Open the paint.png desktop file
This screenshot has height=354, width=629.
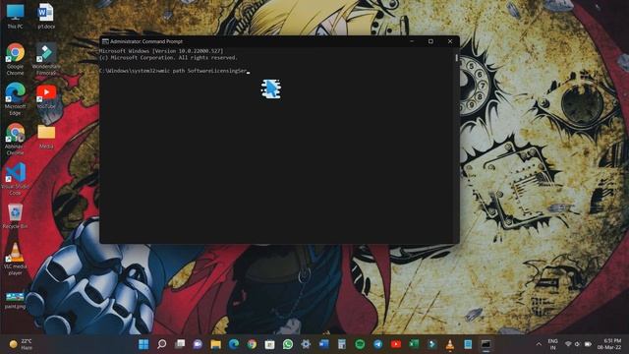pyautogui.click(x=16, y=300)
